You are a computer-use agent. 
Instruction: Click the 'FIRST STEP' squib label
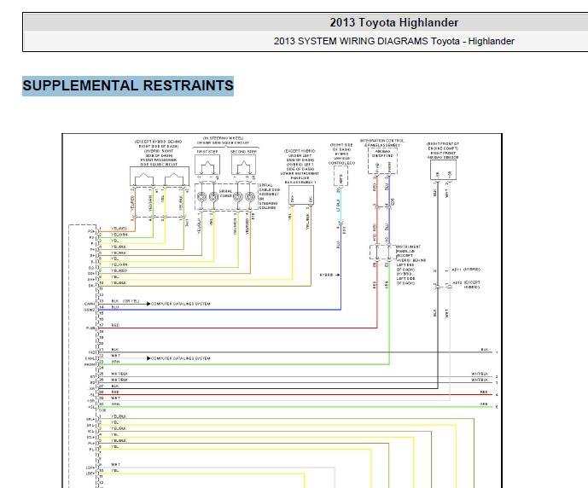(207, 152)
